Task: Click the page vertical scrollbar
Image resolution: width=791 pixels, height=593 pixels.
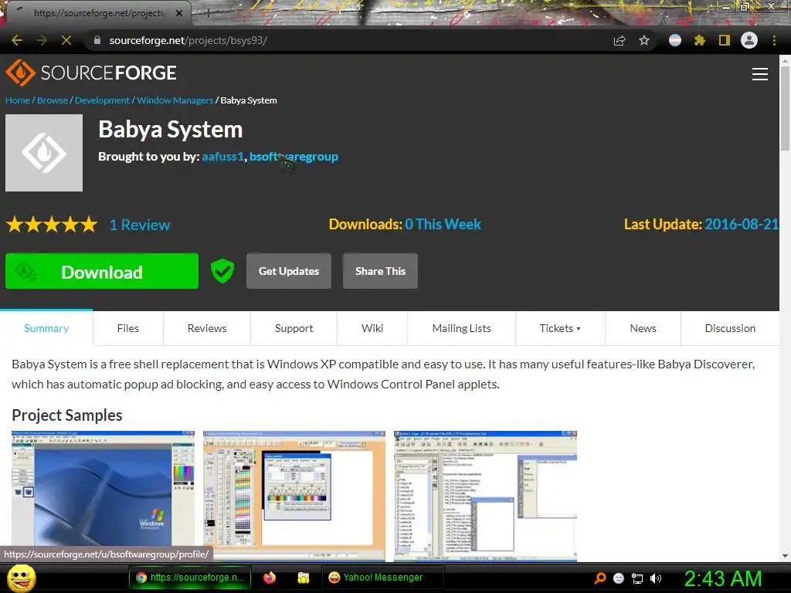Action: pyautogui.click(x=785, y=108)
